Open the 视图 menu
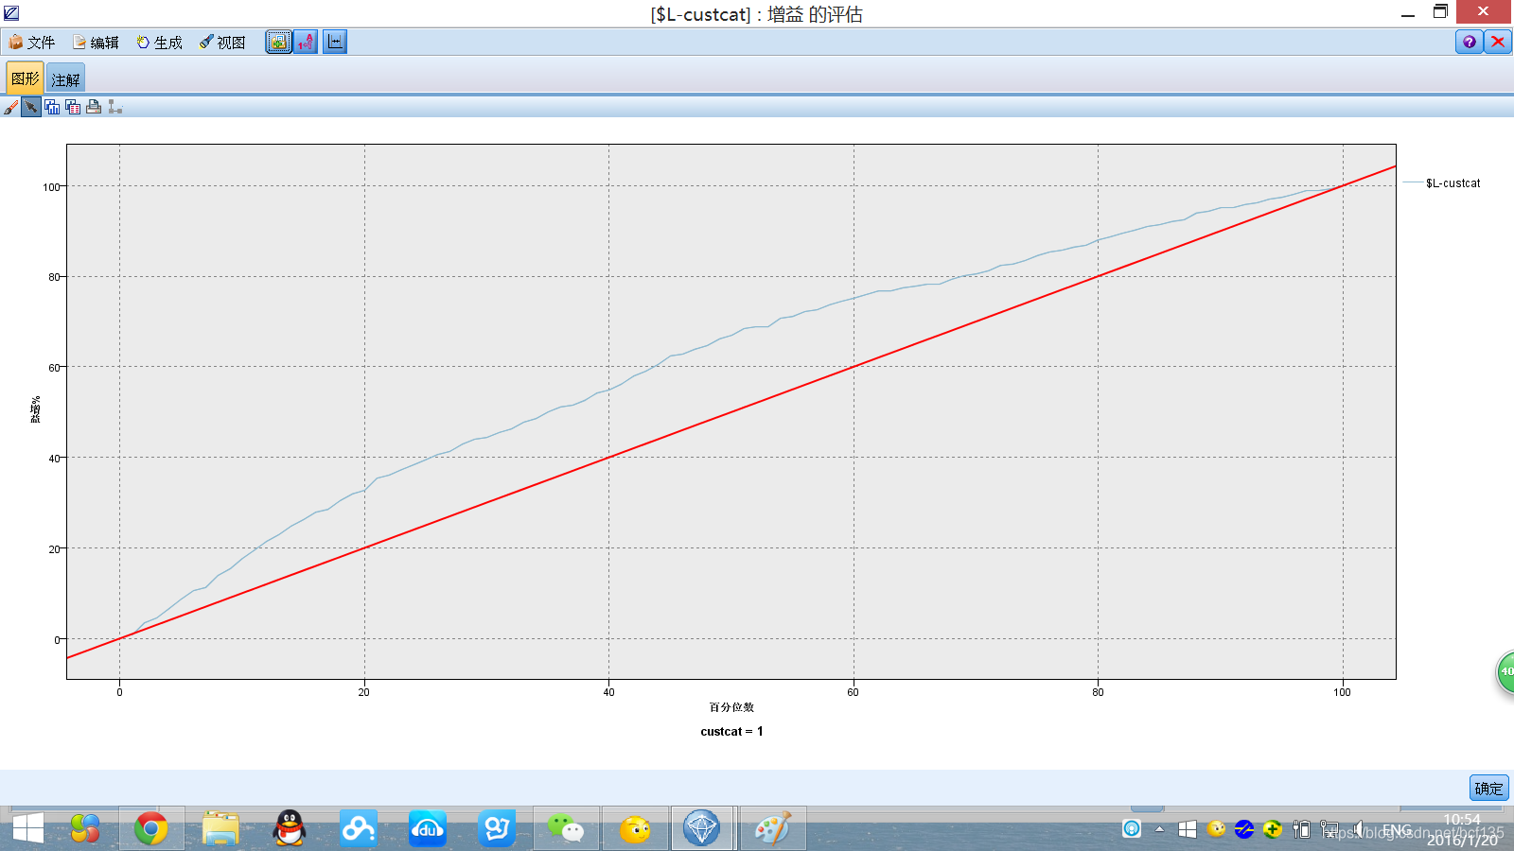 pos(223,43)
